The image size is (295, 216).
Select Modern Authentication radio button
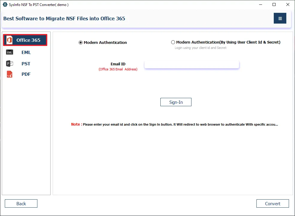pos(80,43)
